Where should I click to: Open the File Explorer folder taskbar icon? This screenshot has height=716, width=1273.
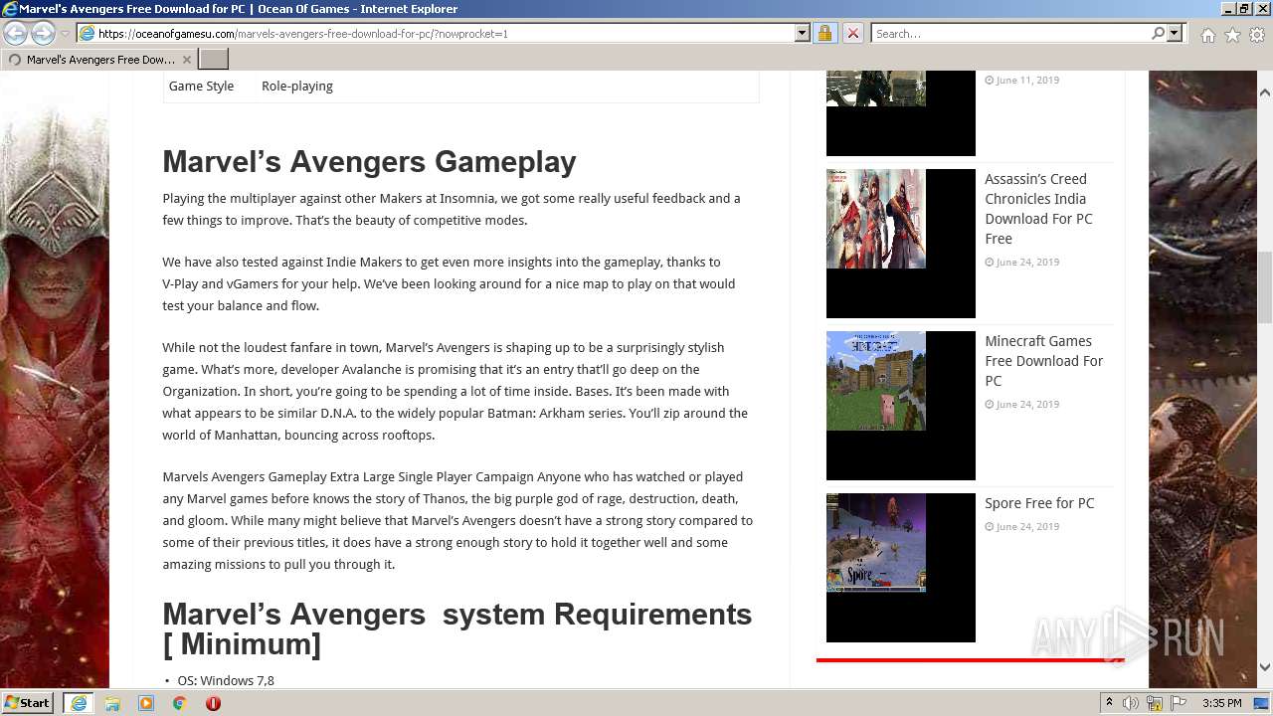pos(112,703)
